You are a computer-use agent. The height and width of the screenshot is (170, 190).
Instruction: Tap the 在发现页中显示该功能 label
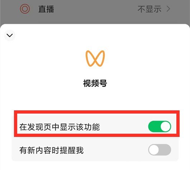coord(60,127)
